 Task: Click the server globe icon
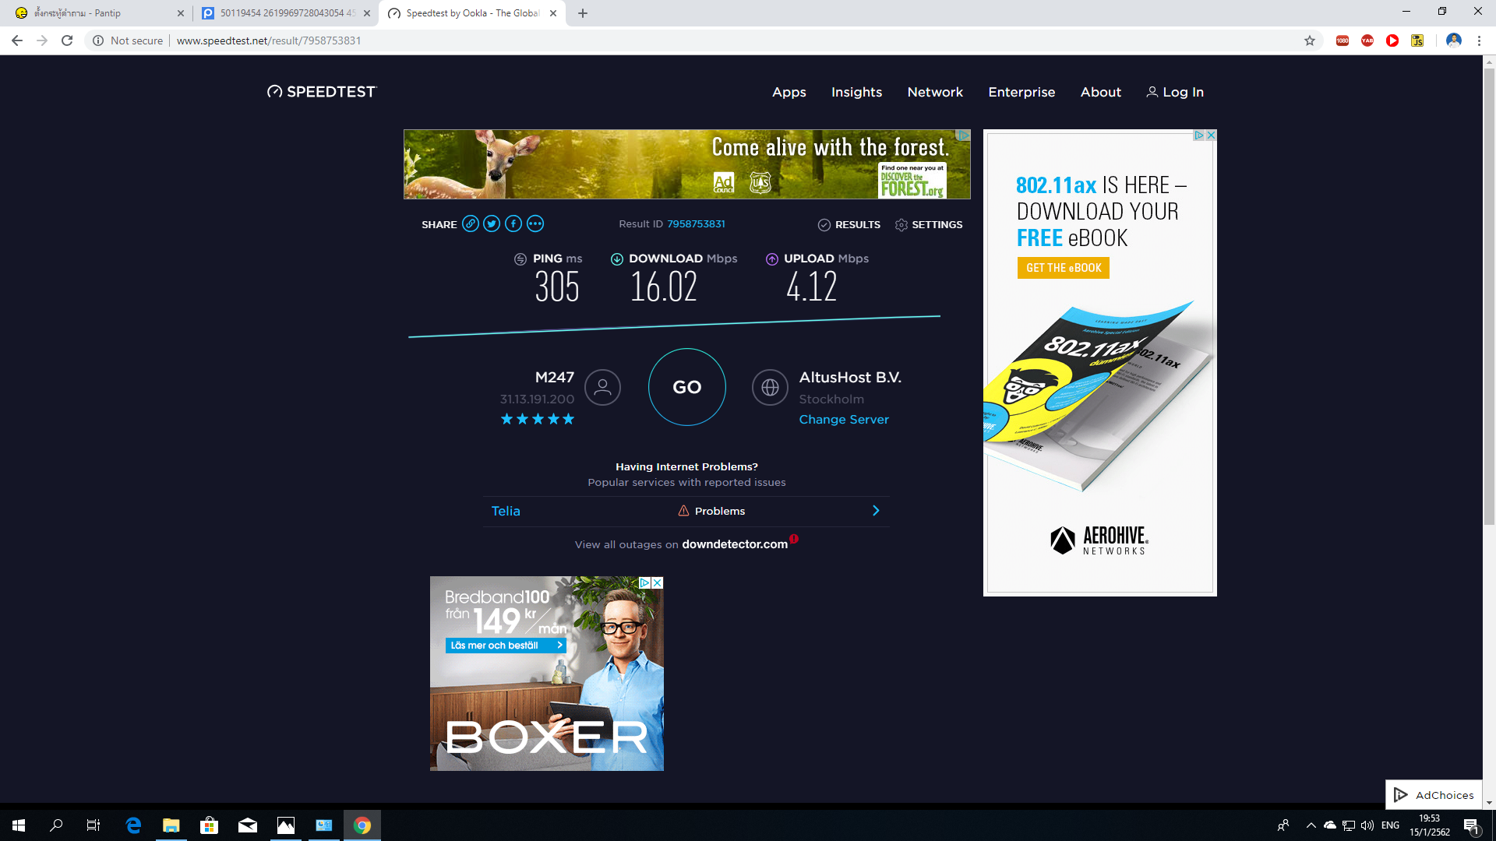click(x=770, y=387)
